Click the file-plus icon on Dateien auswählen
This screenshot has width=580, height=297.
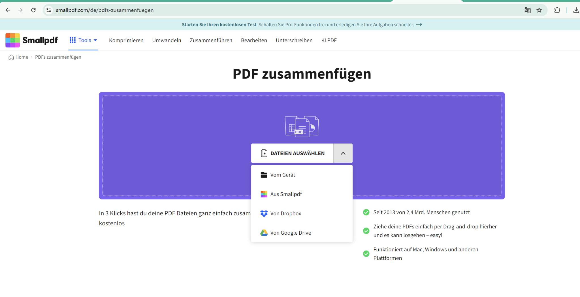coord(264,153)
